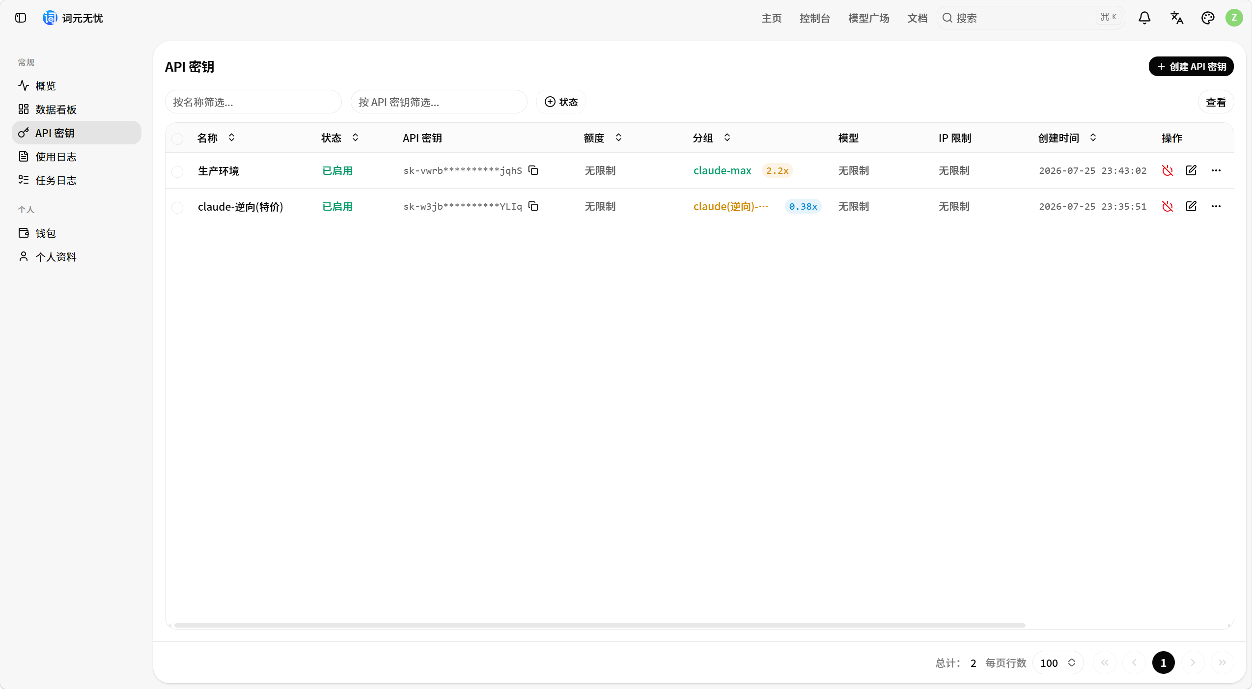The height and width of the screenshot is (689, 1252).
Task: Click page number 1
Action: click(x=1163, y=662)
